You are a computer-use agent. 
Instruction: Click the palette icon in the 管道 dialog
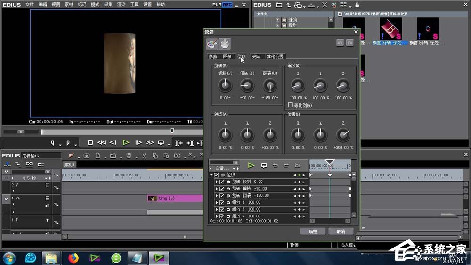[212, 44]
